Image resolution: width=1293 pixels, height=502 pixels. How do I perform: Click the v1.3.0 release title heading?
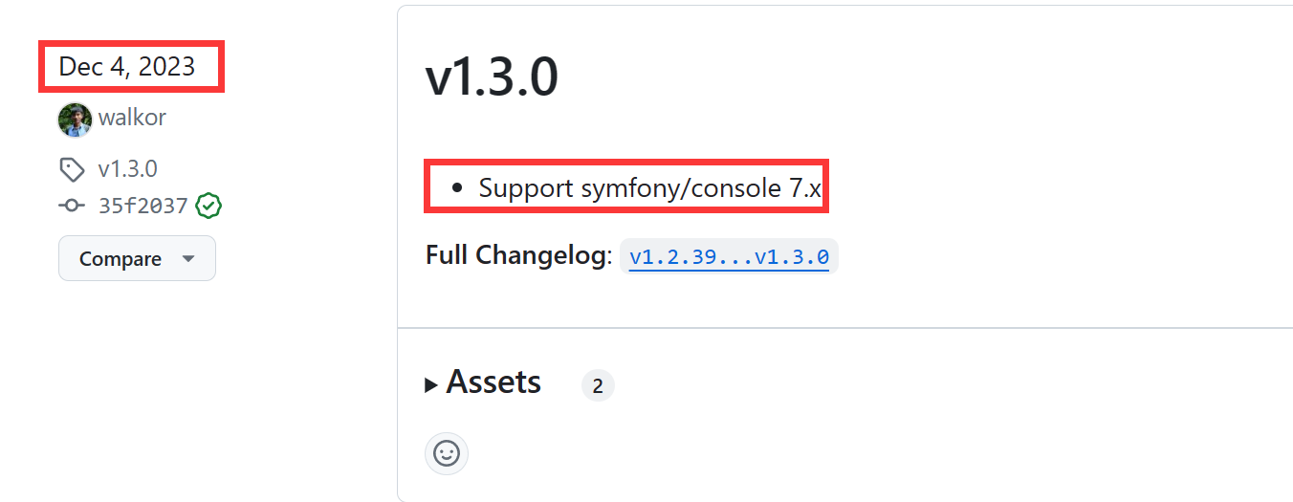pos(492,77)
